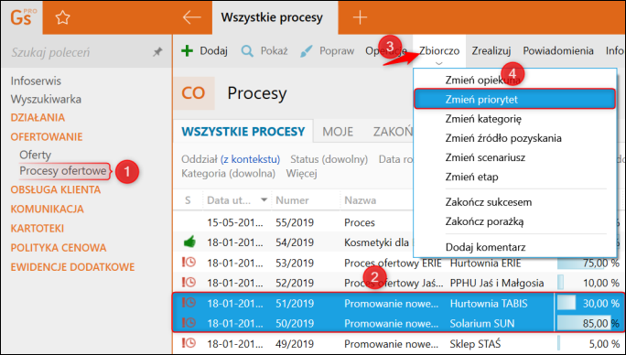Choose Zmień kategorię from the menu
This screenshot has width=626, height=355.
coord(515,119)
